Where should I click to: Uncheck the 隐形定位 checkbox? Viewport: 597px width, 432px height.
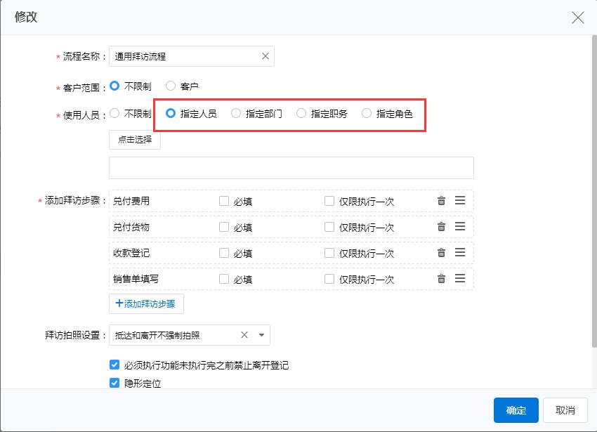(114, 383)
